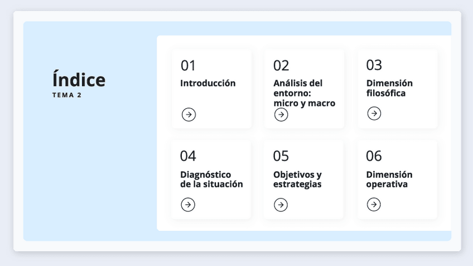Navigate to Objetivos y estrategias title
473x266 pixels.
pos(297,180)
